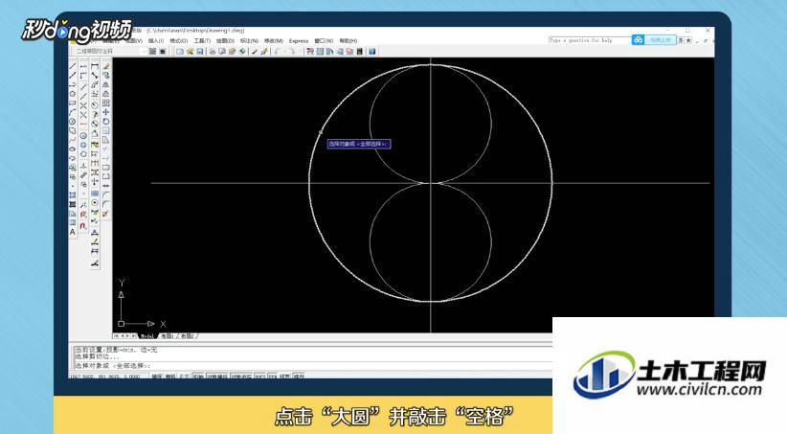This screenshot has width=787, height=434.
Task: Switch to the 布局1 layout tab
Action: click(x=167, y=336)
